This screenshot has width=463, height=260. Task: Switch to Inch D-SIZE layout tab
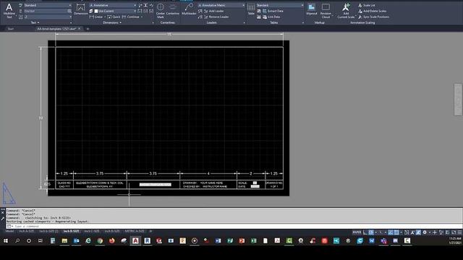112,231
